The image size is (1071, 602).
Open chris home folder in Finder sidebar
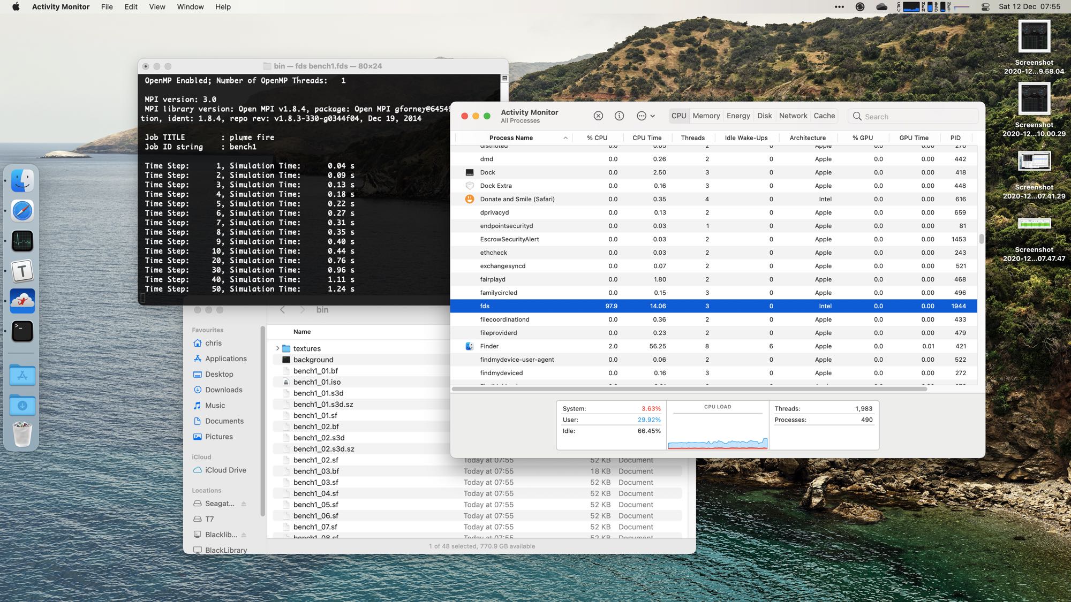pyautogui.click(x=213, y=343)
